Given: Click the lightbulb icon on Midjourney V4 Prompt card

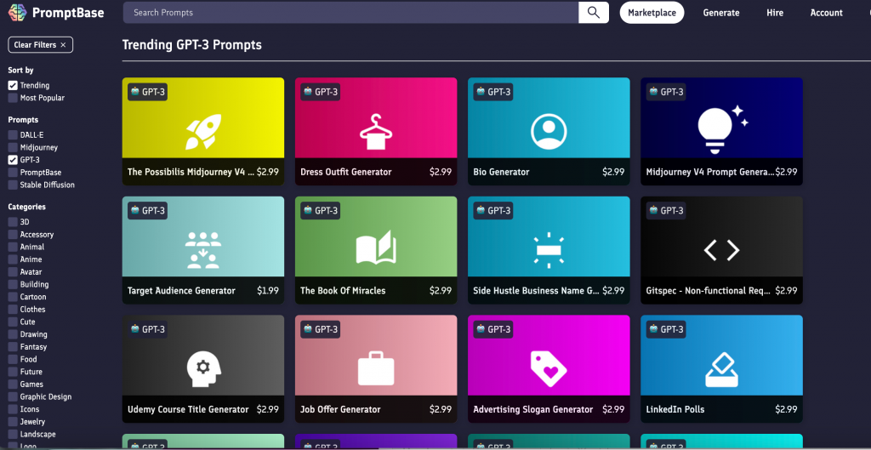Looking at the screenshot, I should 722,129.
